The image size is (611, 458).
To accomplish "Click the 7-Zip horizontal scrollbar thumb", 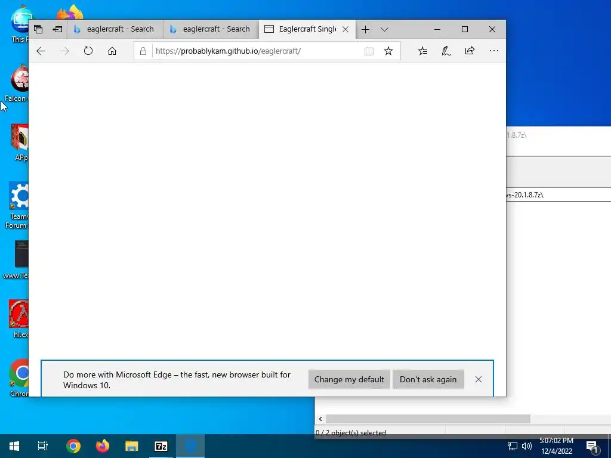I will pos(428,419).
